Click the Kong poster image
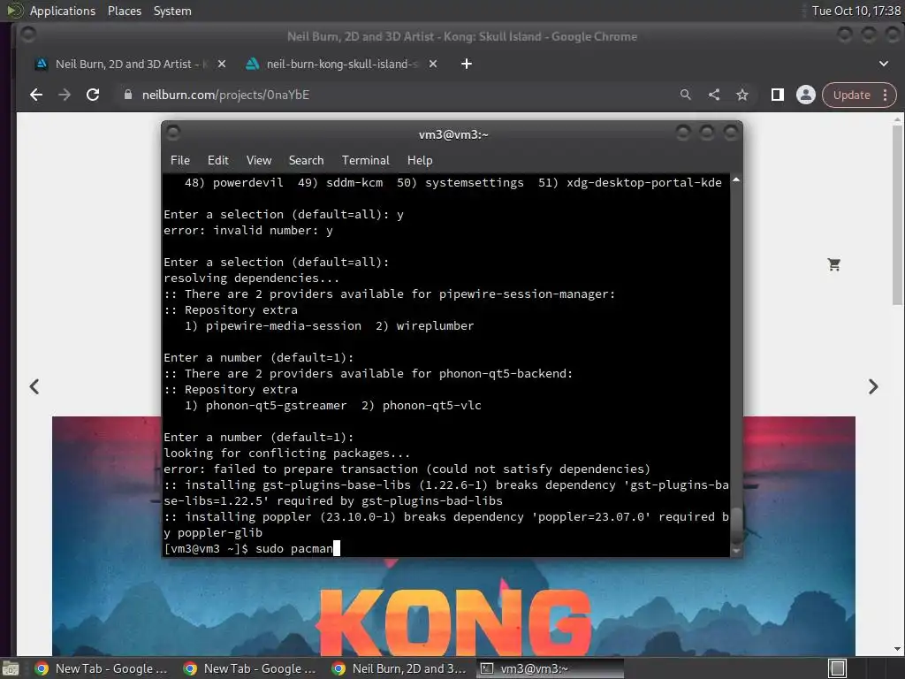This screenshot has width=905, height=679. tap(453, 607)
